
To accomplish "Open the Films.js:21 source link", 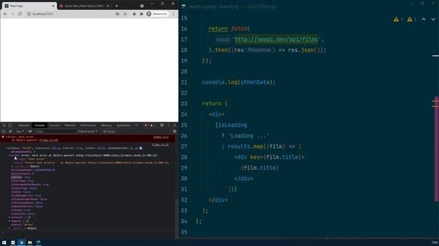I will (160, 145).
